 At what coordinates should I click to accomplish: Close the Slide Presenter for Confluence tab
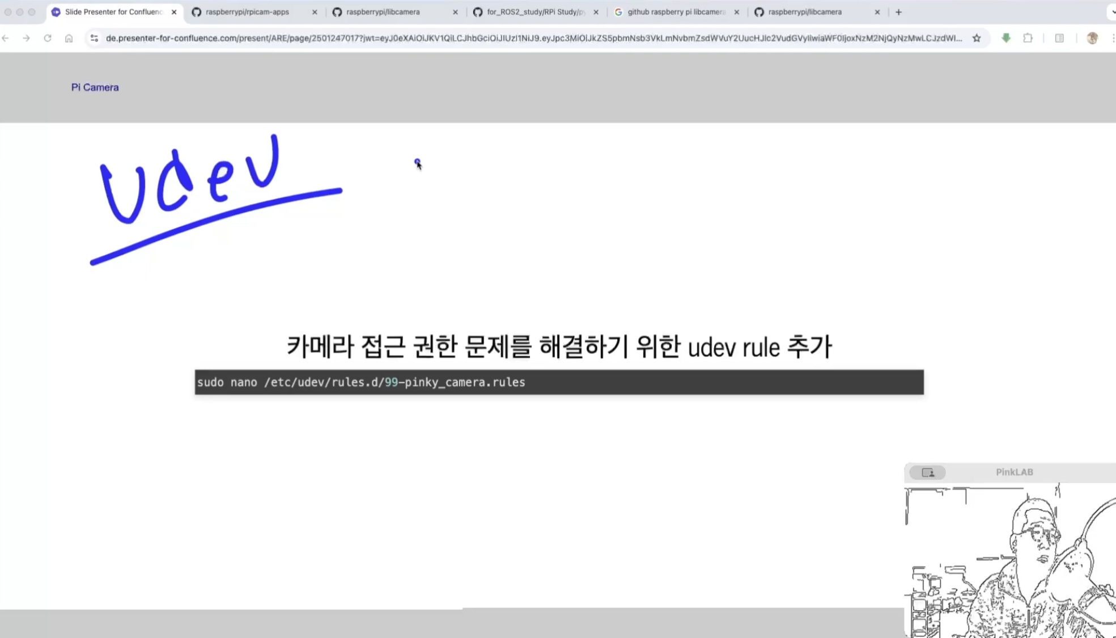click(174, 12)
